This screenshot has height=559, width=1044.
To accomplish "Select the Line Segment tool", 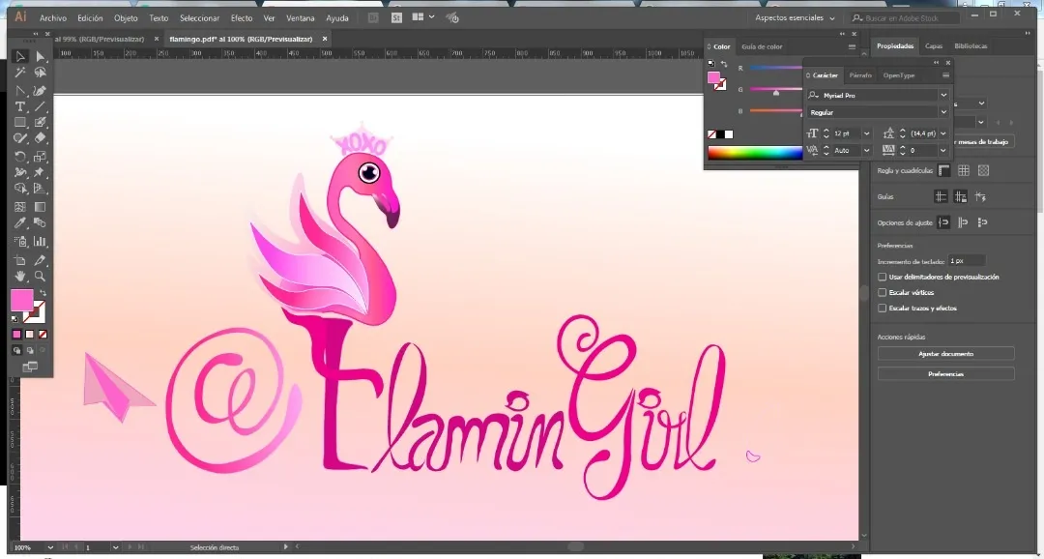I will tap(40, 106).
